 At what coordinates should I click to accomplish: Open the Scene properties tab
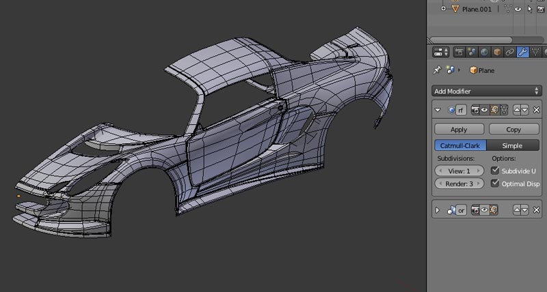472,52
